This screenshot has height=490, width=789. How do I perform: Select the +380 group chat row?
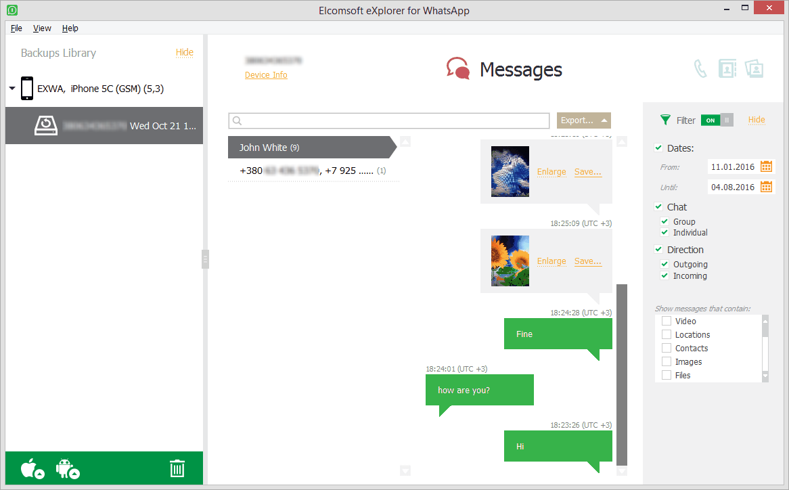point(313,171)
